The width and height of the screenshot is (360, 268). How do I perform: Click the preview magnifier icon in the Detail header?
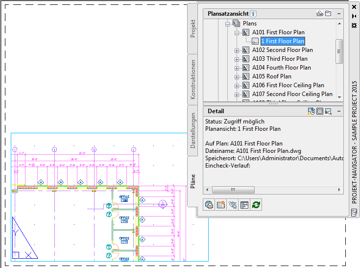tap(328, 111)
